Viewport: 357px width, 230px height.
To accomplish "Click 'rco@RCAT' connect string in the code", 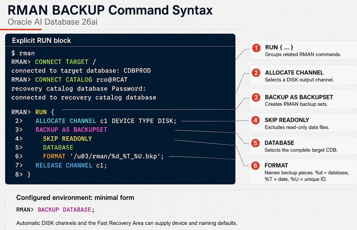I will point(112,80).
